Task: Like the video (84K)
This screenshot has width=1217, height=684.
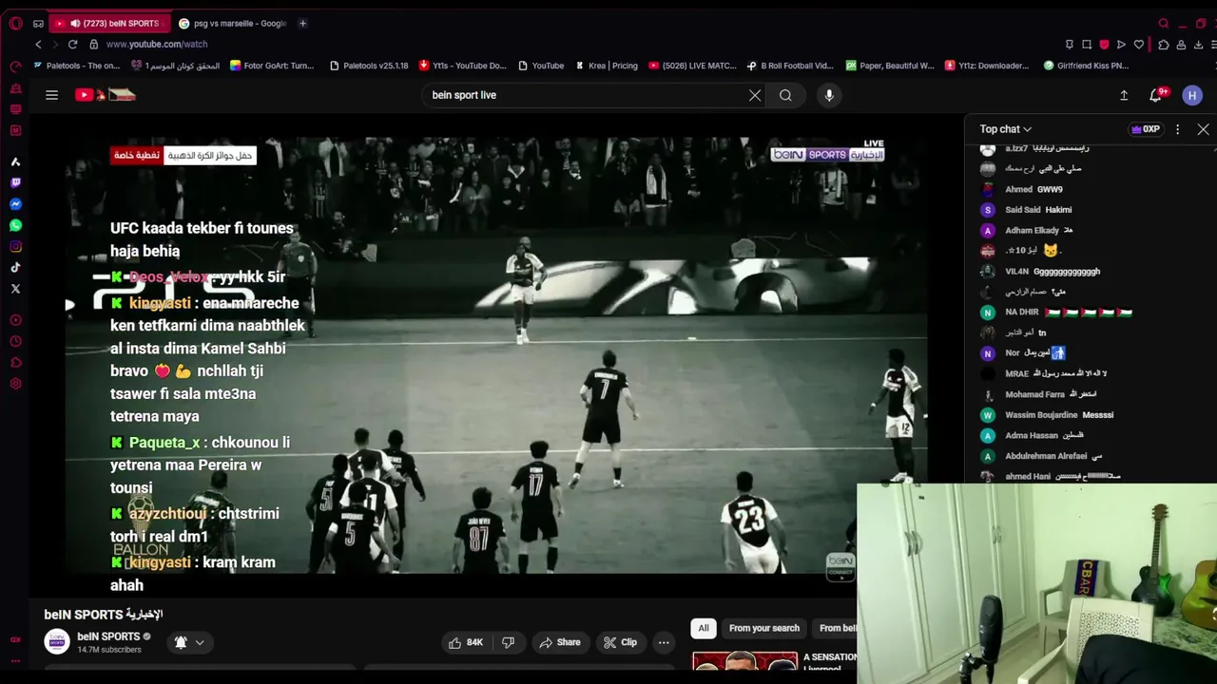Action: 466,642
